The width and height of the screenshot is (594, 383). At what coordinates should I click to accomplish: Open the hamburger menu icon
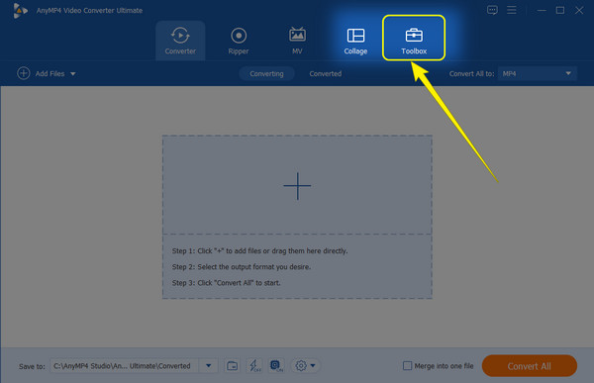pos(512,10)
